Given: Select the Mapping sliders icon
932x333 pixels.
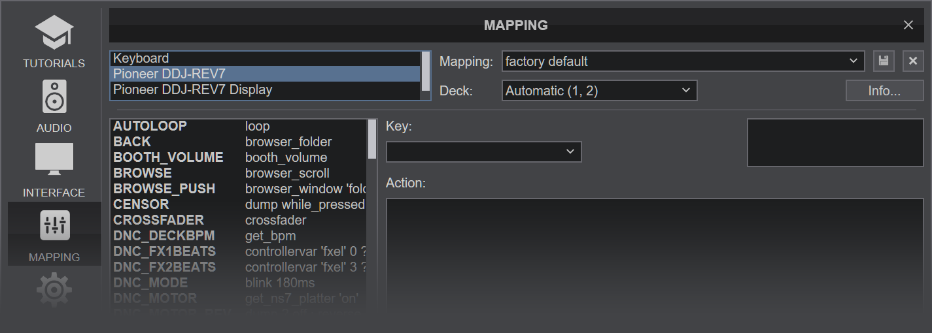Looking at the screenshot, I should coord(54,225).
